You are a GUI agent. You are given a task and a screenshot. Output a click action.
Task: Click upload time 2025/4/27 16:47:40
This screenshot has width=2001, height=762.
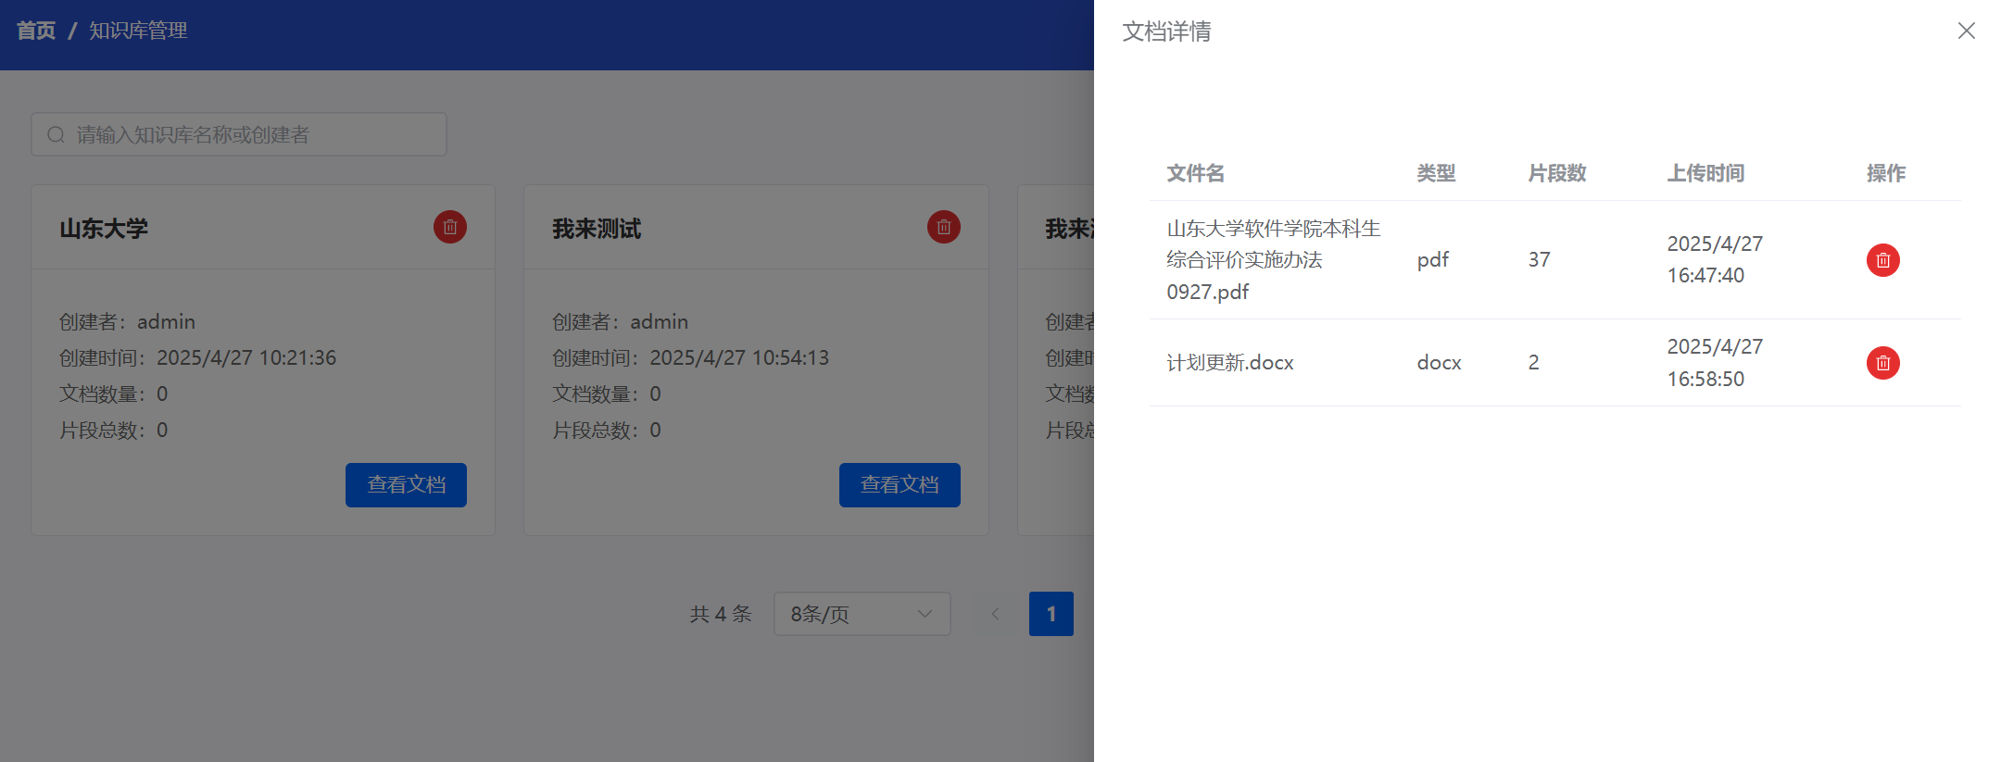(1715, 260)
